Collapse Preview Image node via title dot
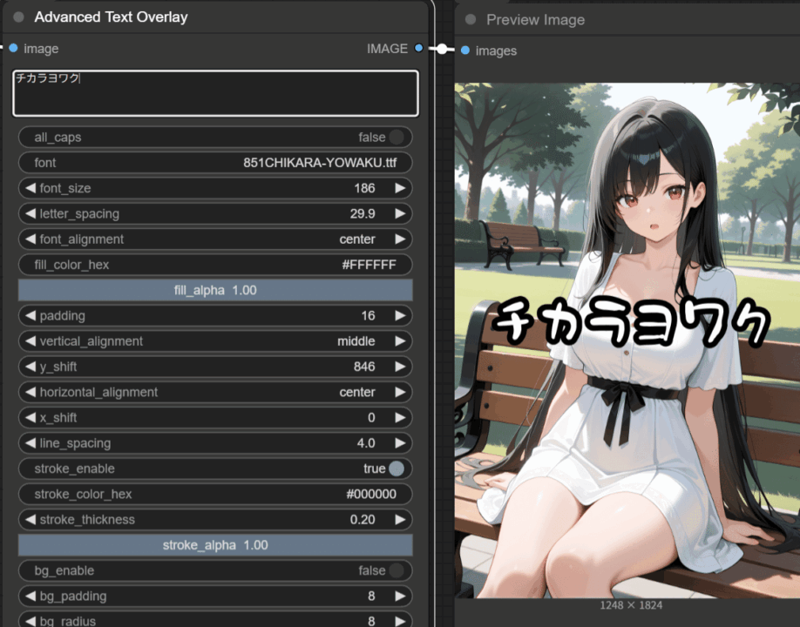 click(471, 19)
